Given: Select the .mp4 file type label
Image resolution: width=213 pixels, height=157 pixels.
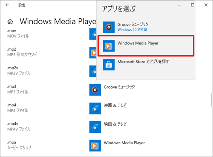Looking at the screenshot, I should pos(12,105).
